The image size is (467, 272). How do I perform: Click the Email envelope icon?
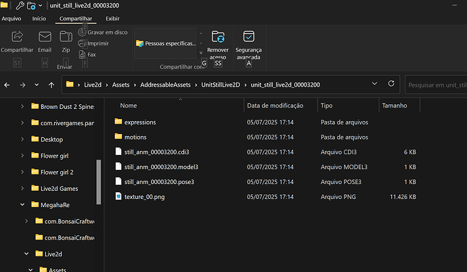pyautogui.click(x=45, y=37)
